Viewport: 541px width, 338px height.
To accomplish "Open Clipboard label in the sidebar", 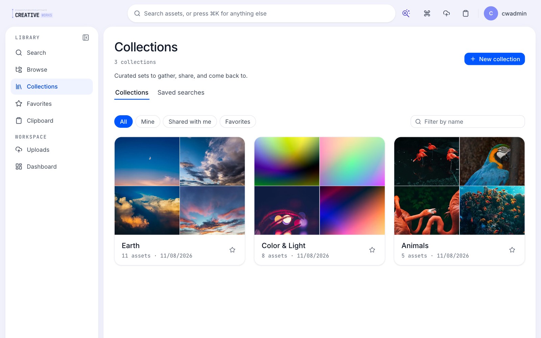I will click(x=40, y=121).
